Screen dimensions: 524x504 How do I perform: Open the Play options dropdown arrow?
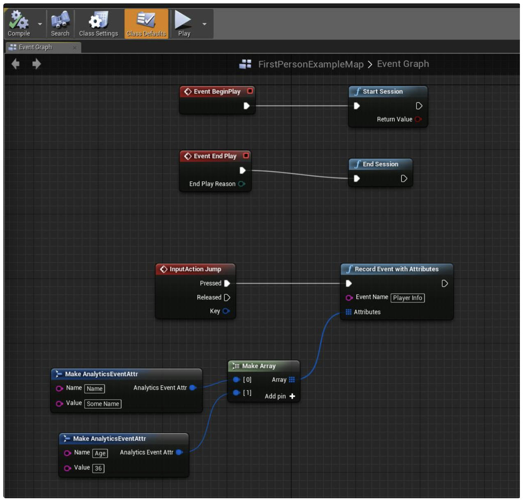point(205,24)
